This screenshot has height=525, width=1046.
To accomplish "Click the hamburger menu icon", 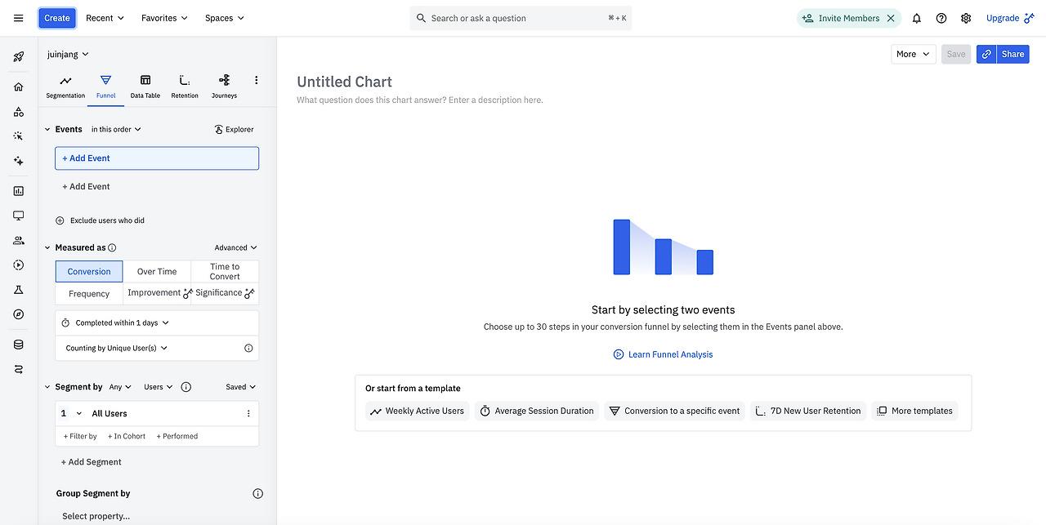I will 19,18.
